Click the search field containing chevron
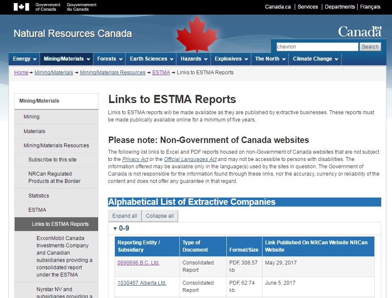Image resolution: width=392 pixels, height=298 pixels. point(317,47)
